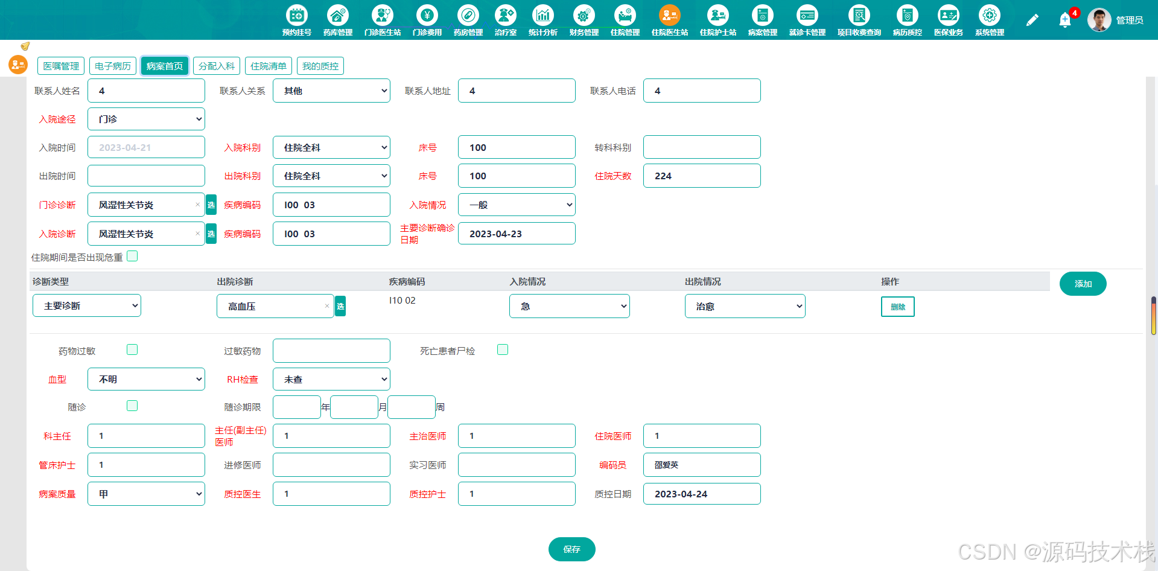Image resolution: width=1158 pixels, height=571 pixels.
Task: Open the 病历质控 module icon
Action: pos(908,15)
